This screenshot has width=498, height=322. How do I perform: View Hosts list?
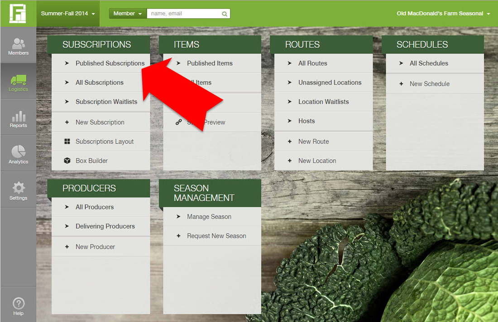[x=323, y=121]
